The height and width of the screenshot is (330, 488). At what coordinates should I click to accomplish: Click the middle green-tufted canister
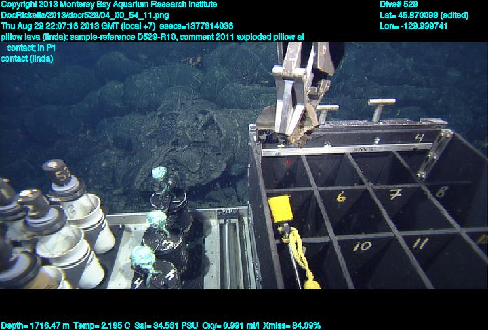[x=157, y=221]
